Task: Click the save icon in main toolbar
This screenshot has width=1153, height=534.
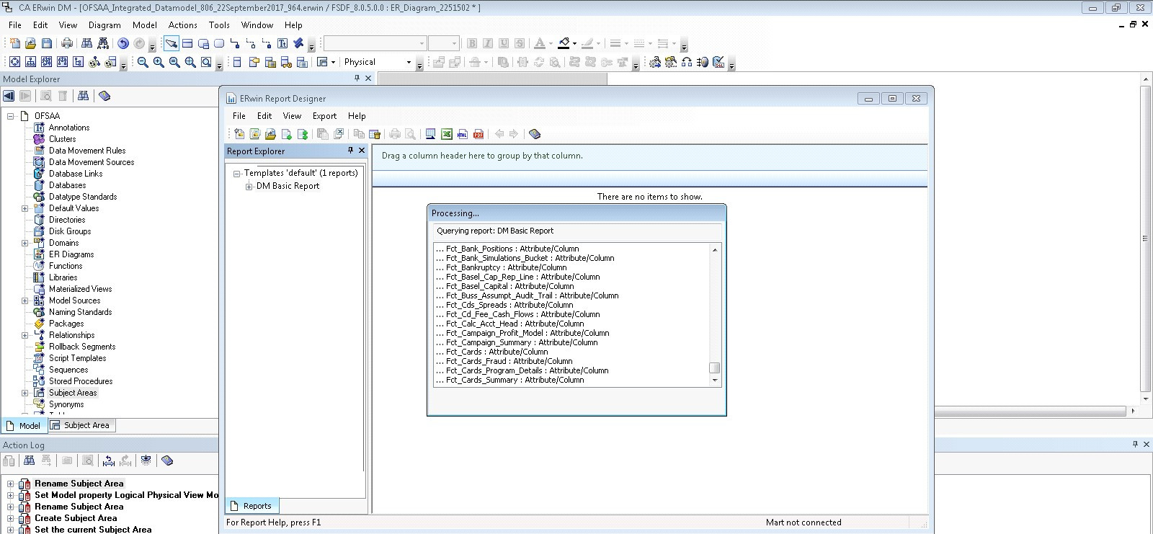Action: pos(47,44)
